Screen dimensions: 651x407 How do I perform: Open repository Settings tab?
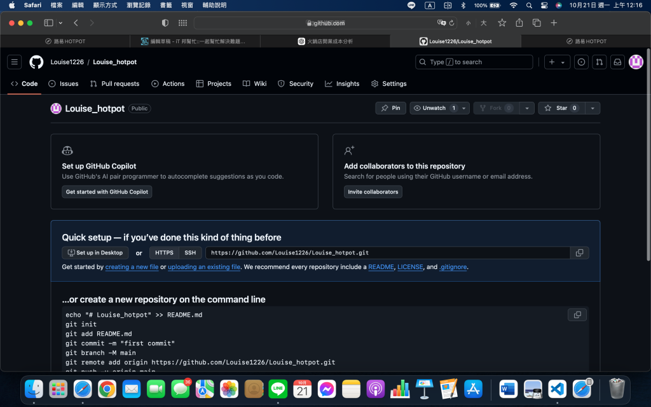coord(388,83)
